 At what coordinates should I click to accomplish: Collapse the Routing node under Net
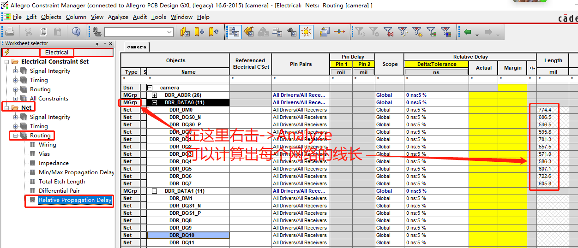[x=16, y=136]
